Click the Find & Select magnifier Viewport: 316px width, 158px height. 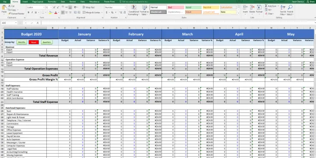[x=290, y=7]
